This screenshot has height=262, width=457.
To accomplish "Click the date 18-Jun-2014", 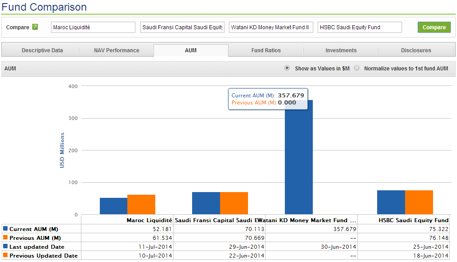I will point(430,256).
